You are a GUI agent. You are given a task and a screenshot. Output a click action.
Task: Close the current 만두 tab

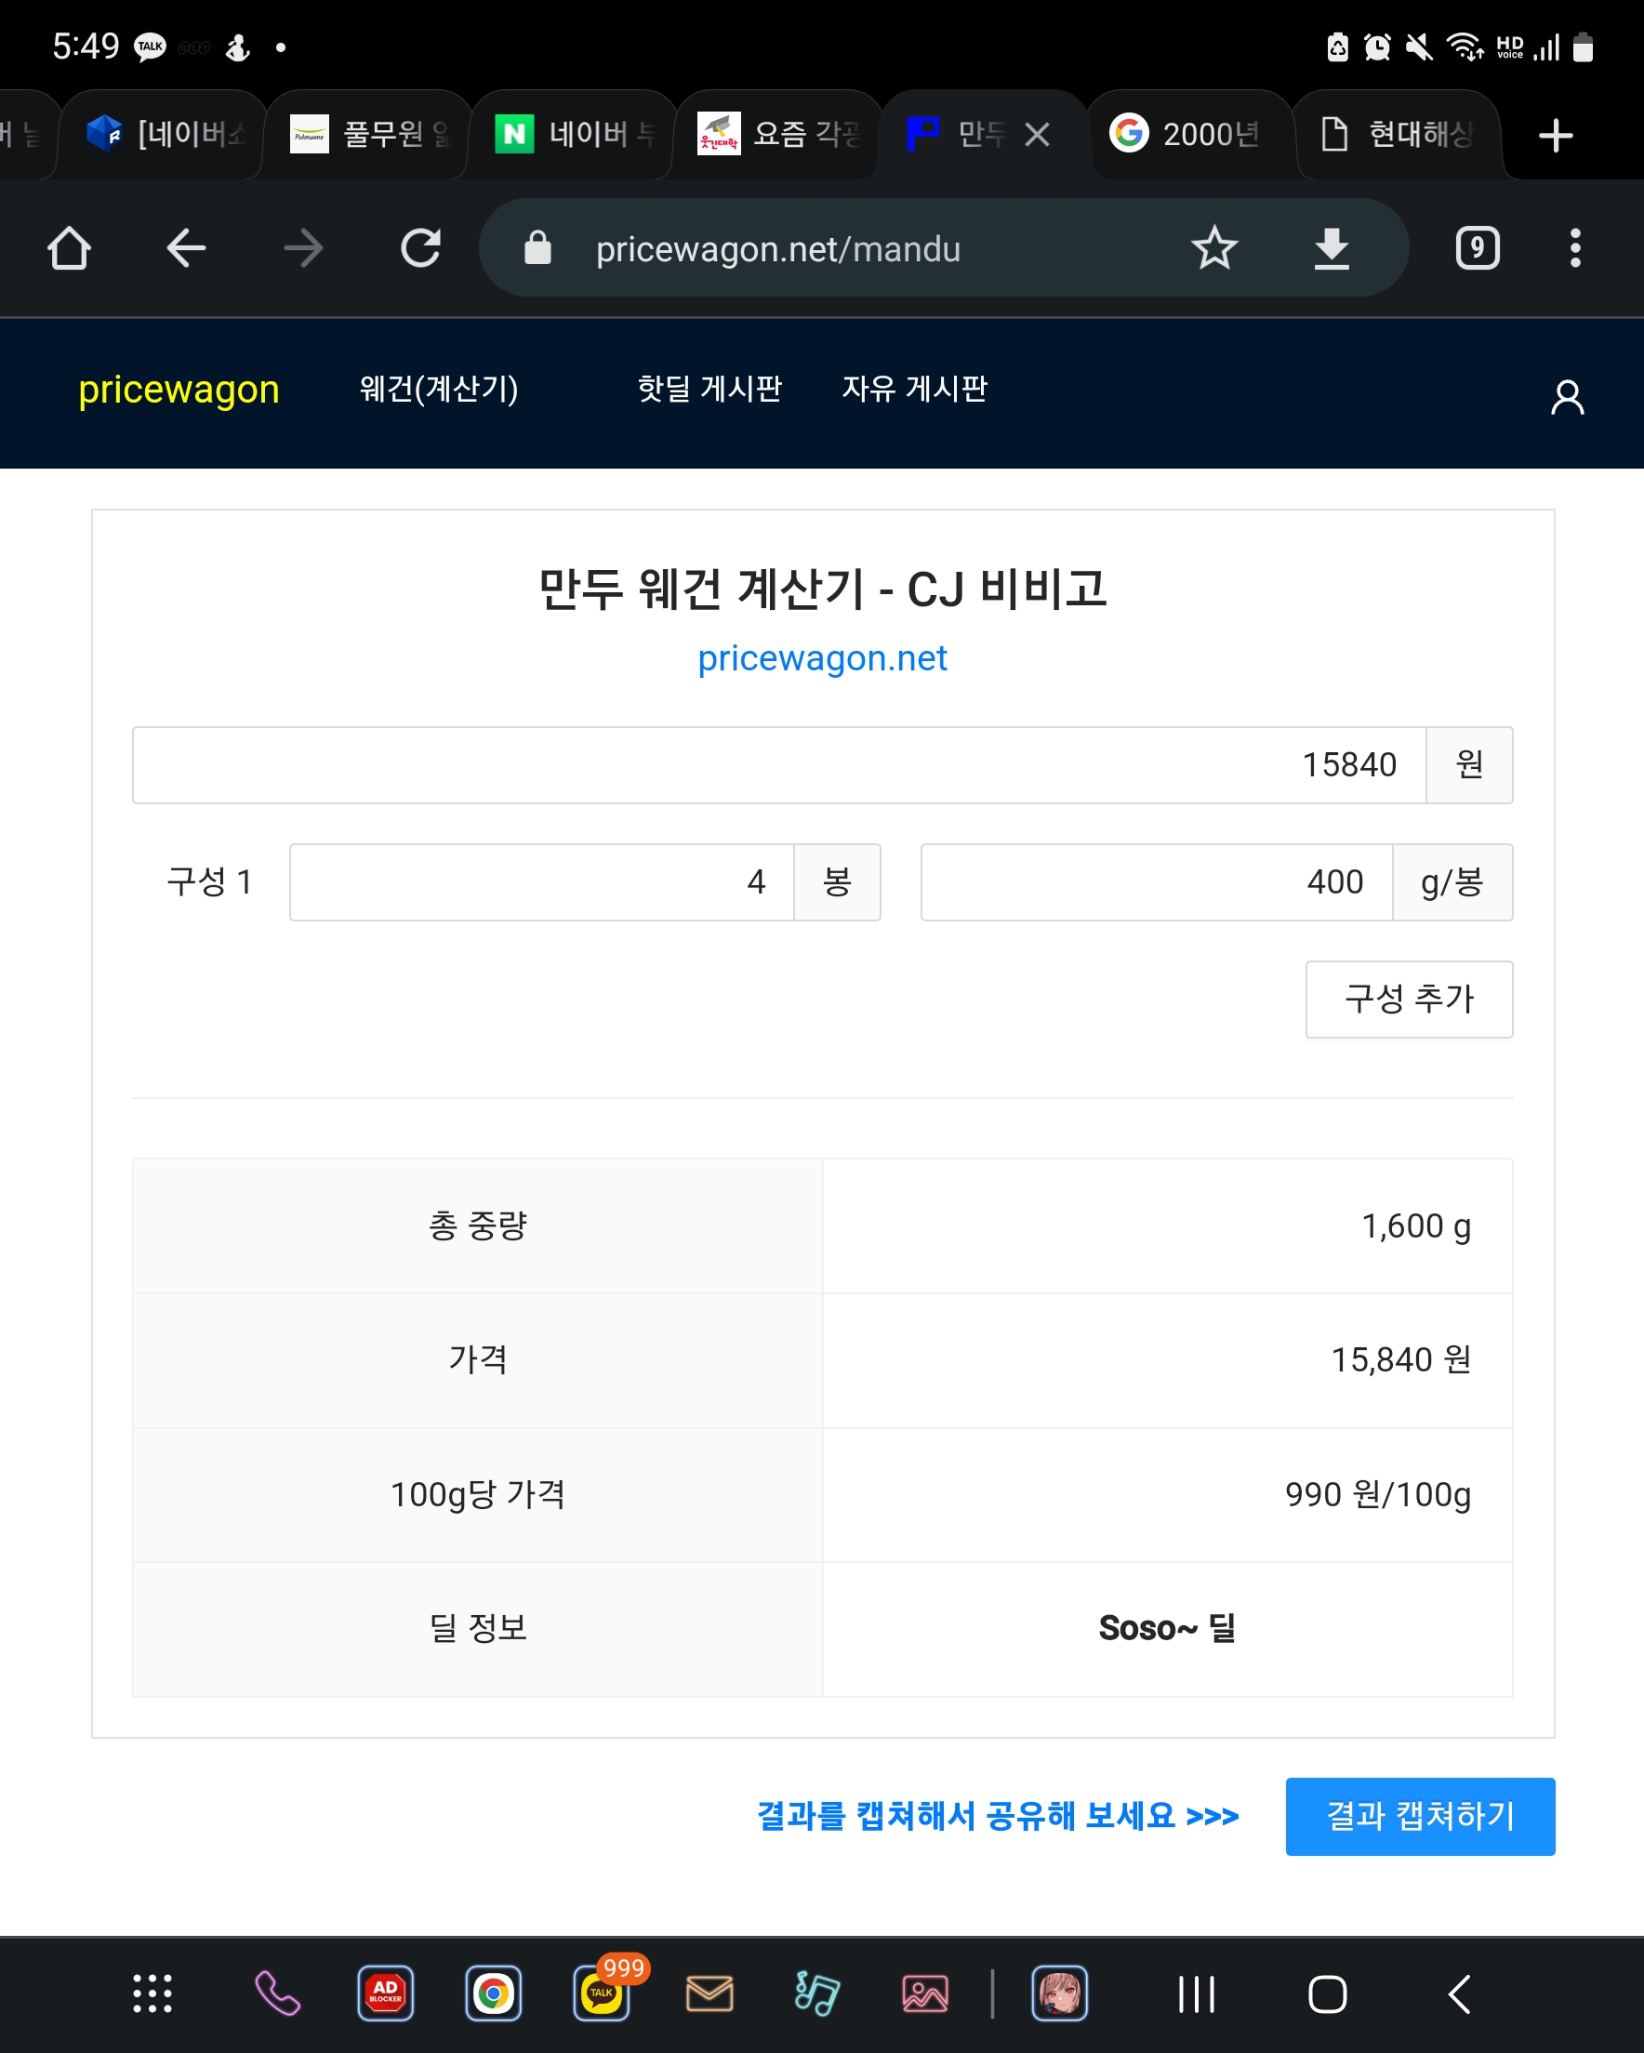pos(1037,135)
